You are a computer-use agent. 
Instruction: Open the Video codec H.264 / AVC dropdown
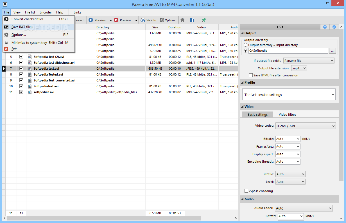[306, 126]
